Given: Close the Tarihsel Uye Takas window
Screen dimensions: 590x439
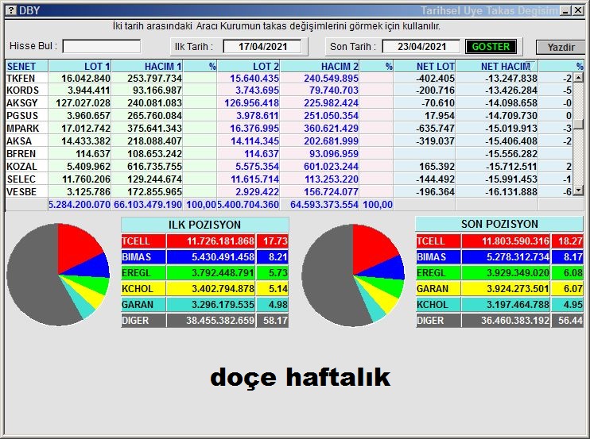Looking at the screenshot, I should [x=578, y=10].
